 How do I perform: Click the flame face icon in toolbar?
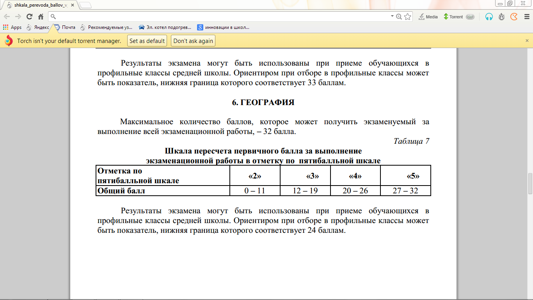[x=502, y=17]
